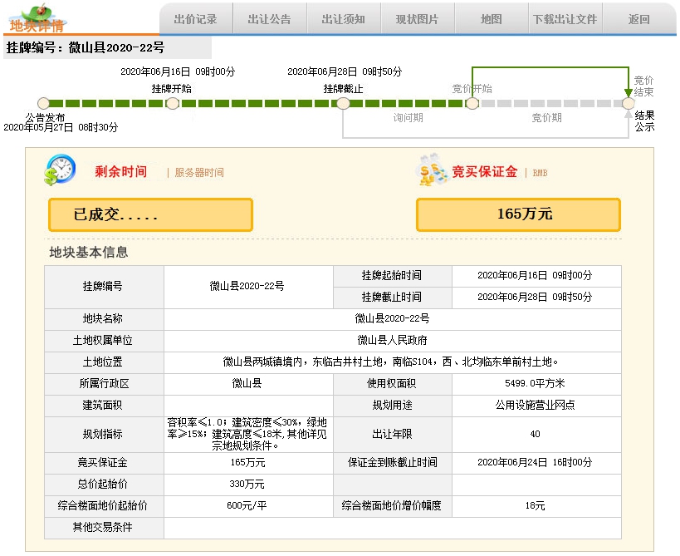Viewport: 680px width, 556px height.
Task: Open the 出让公告 tab
Action: [x=270, y=18]
